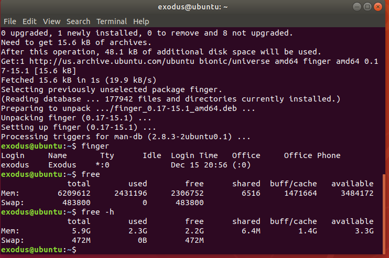Click the 3.3G available memory value

pyautogui.click(x=364, y=231)
